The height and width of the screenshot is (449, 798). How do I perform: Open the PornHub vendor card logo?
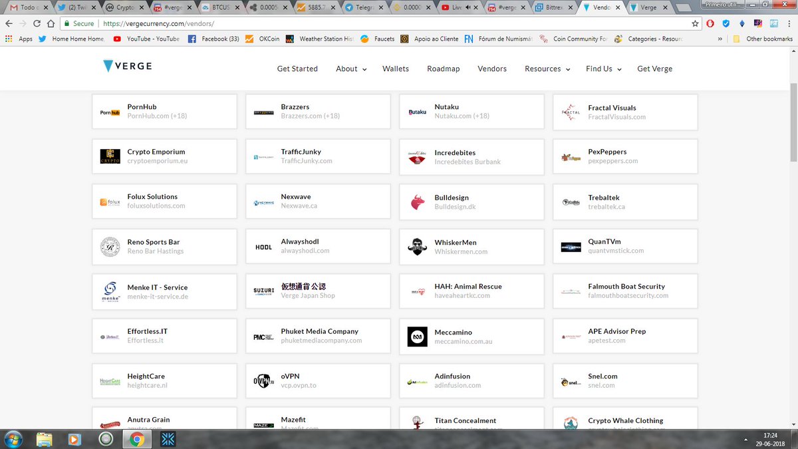(x=110, y=112)
